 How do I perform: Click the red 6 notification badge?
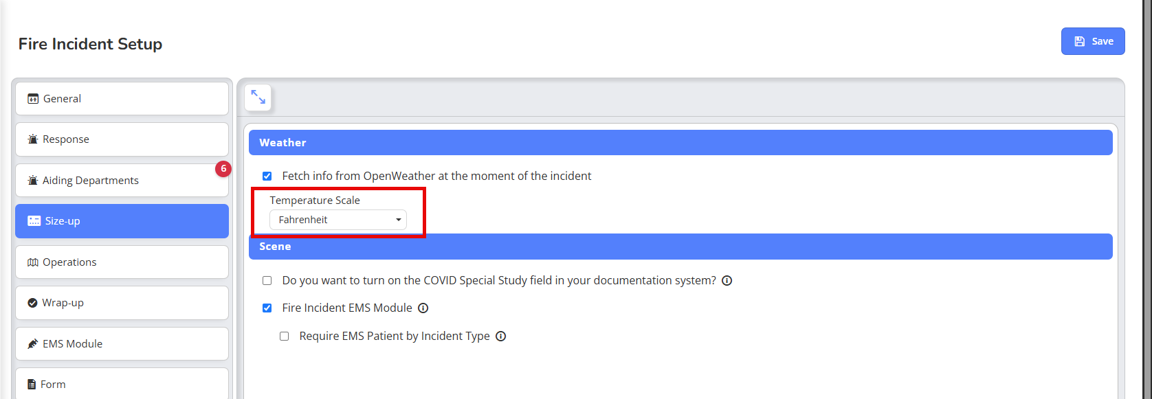[223, 168]
